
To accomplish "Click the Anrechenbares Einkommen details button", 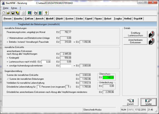I will [x=135, y=41].
